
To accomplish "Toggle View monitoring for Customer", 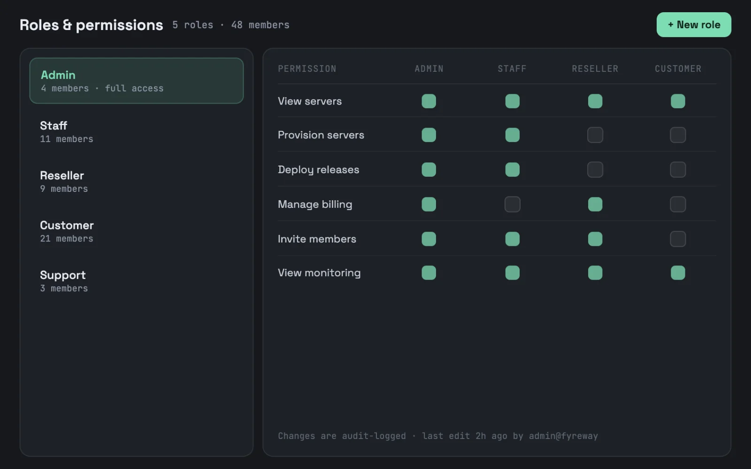I will coord(678,273).
